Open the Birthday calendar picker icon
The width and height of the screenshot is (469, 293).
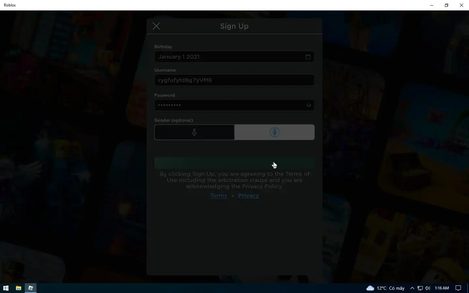(308, 57)
